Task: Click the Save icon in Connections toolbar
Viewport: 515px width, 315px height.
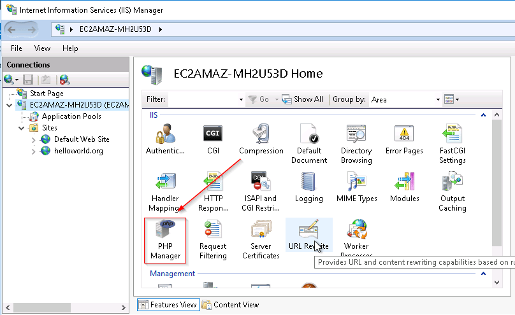Action: (x=28, y=80)
